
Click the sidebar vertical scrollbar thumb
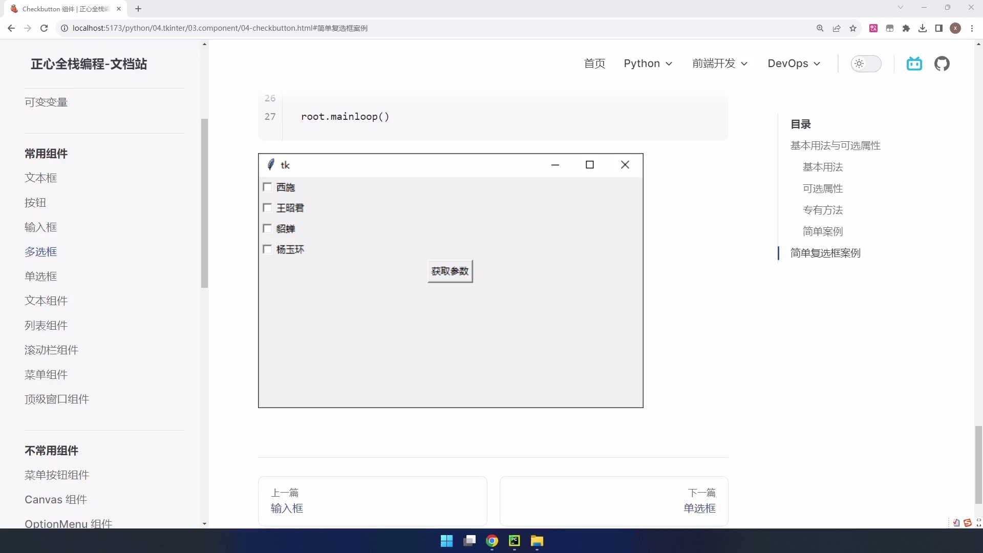click(x=204, y=203)
